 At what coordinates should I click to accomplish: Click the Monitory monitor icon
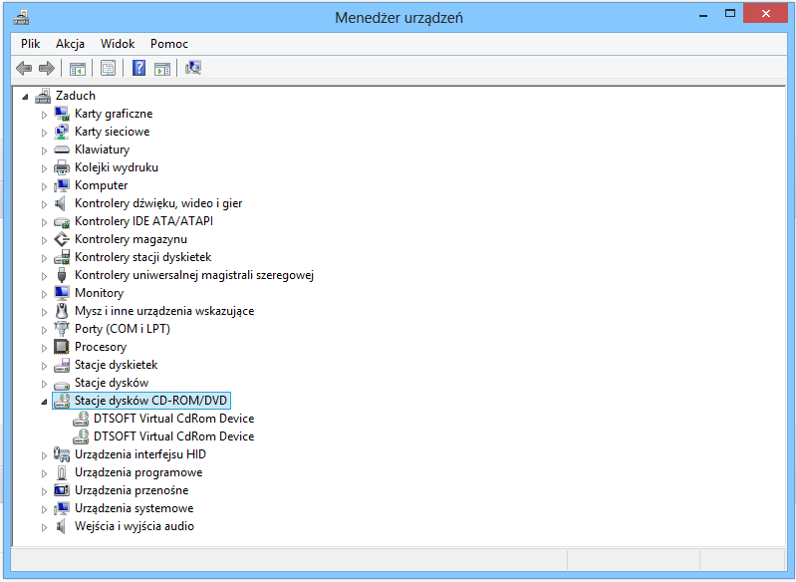[62, 293]
